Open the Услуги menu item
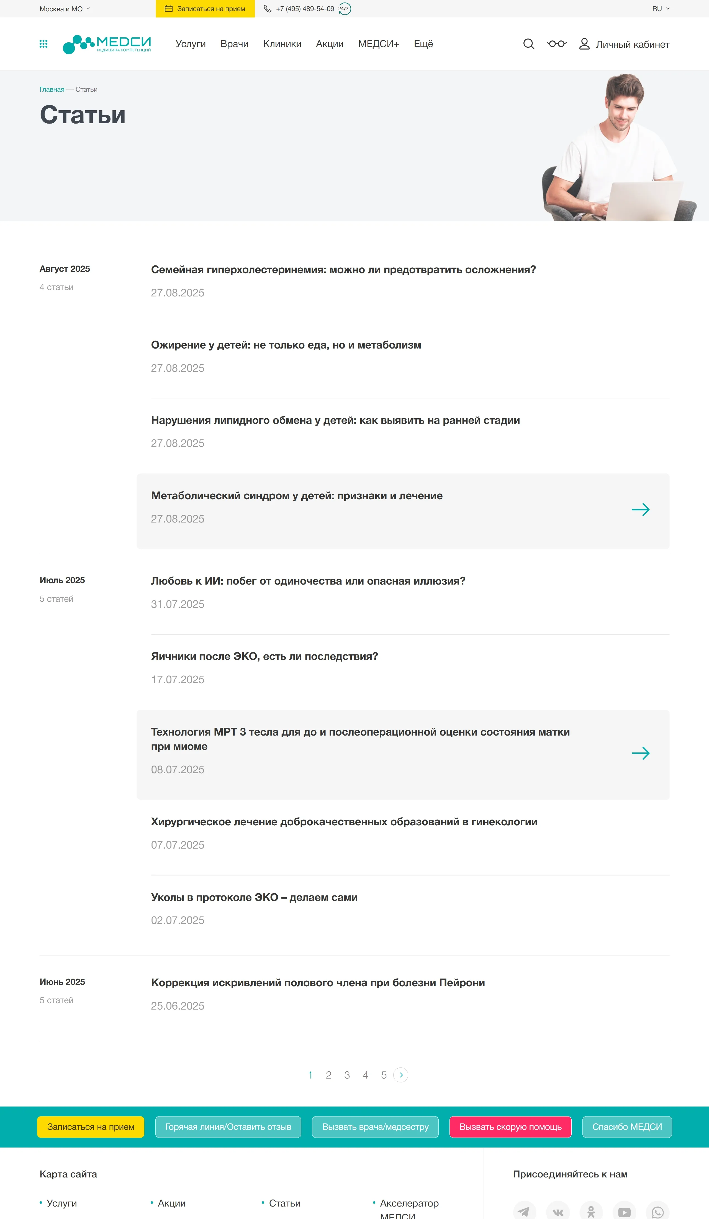709x1219 pixels. (191, 44)
